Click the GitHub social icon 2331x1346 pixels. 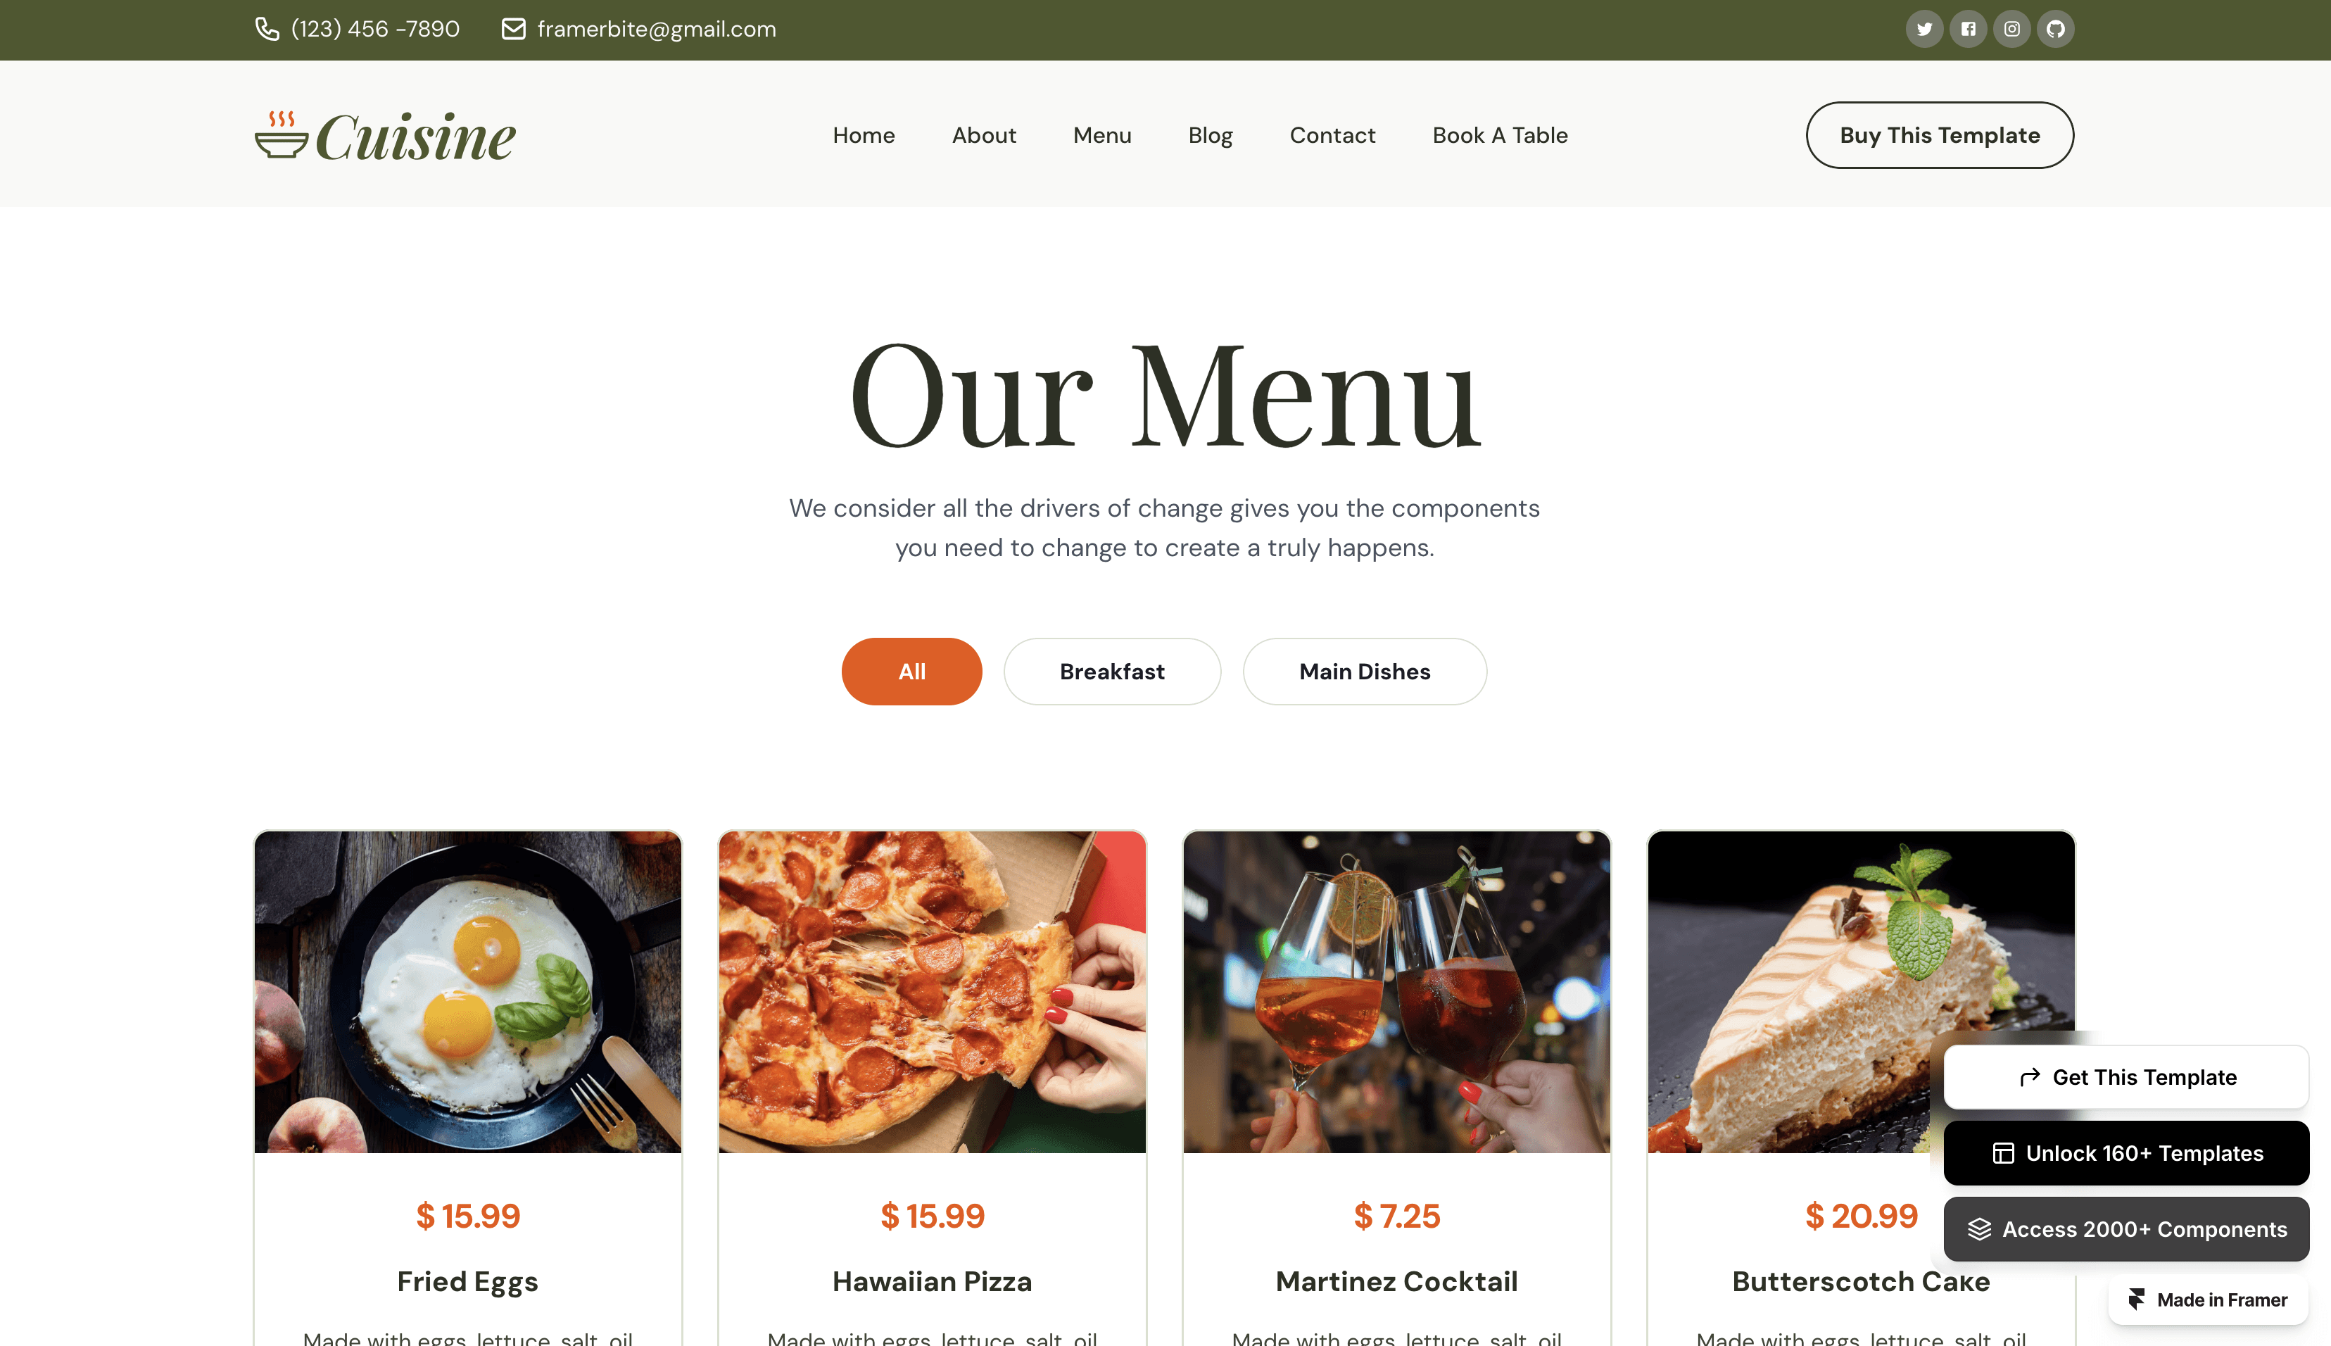click(x=2054, y=29)
